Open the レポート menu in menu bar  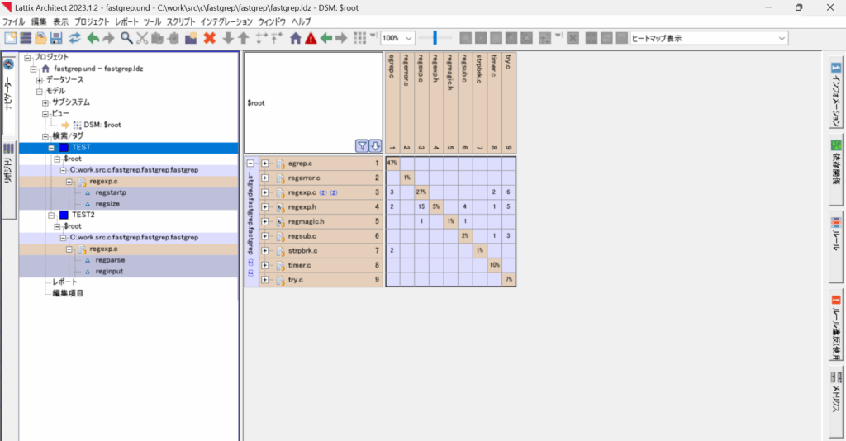(127, 21)
